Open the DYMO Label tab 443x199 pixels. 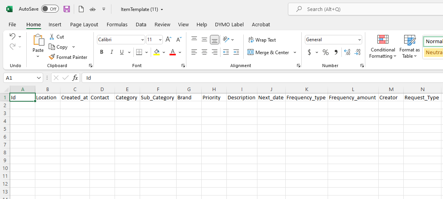tap(229, 25)
